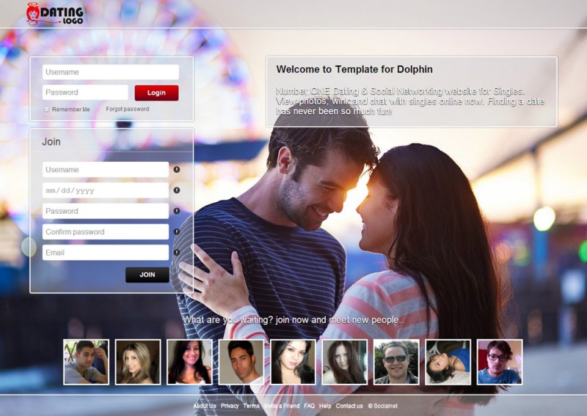The image size is (587, 416).
Task: Focus the Email field
Action: 106,253
